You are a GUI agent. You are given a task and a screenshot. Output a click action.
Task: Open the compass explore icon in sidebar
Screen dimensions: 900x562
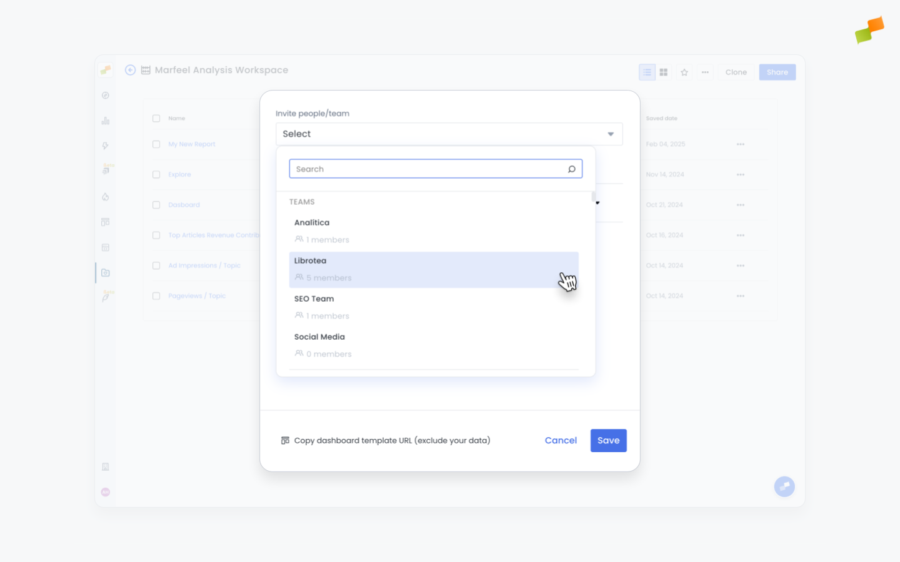[x=106, y=95]
